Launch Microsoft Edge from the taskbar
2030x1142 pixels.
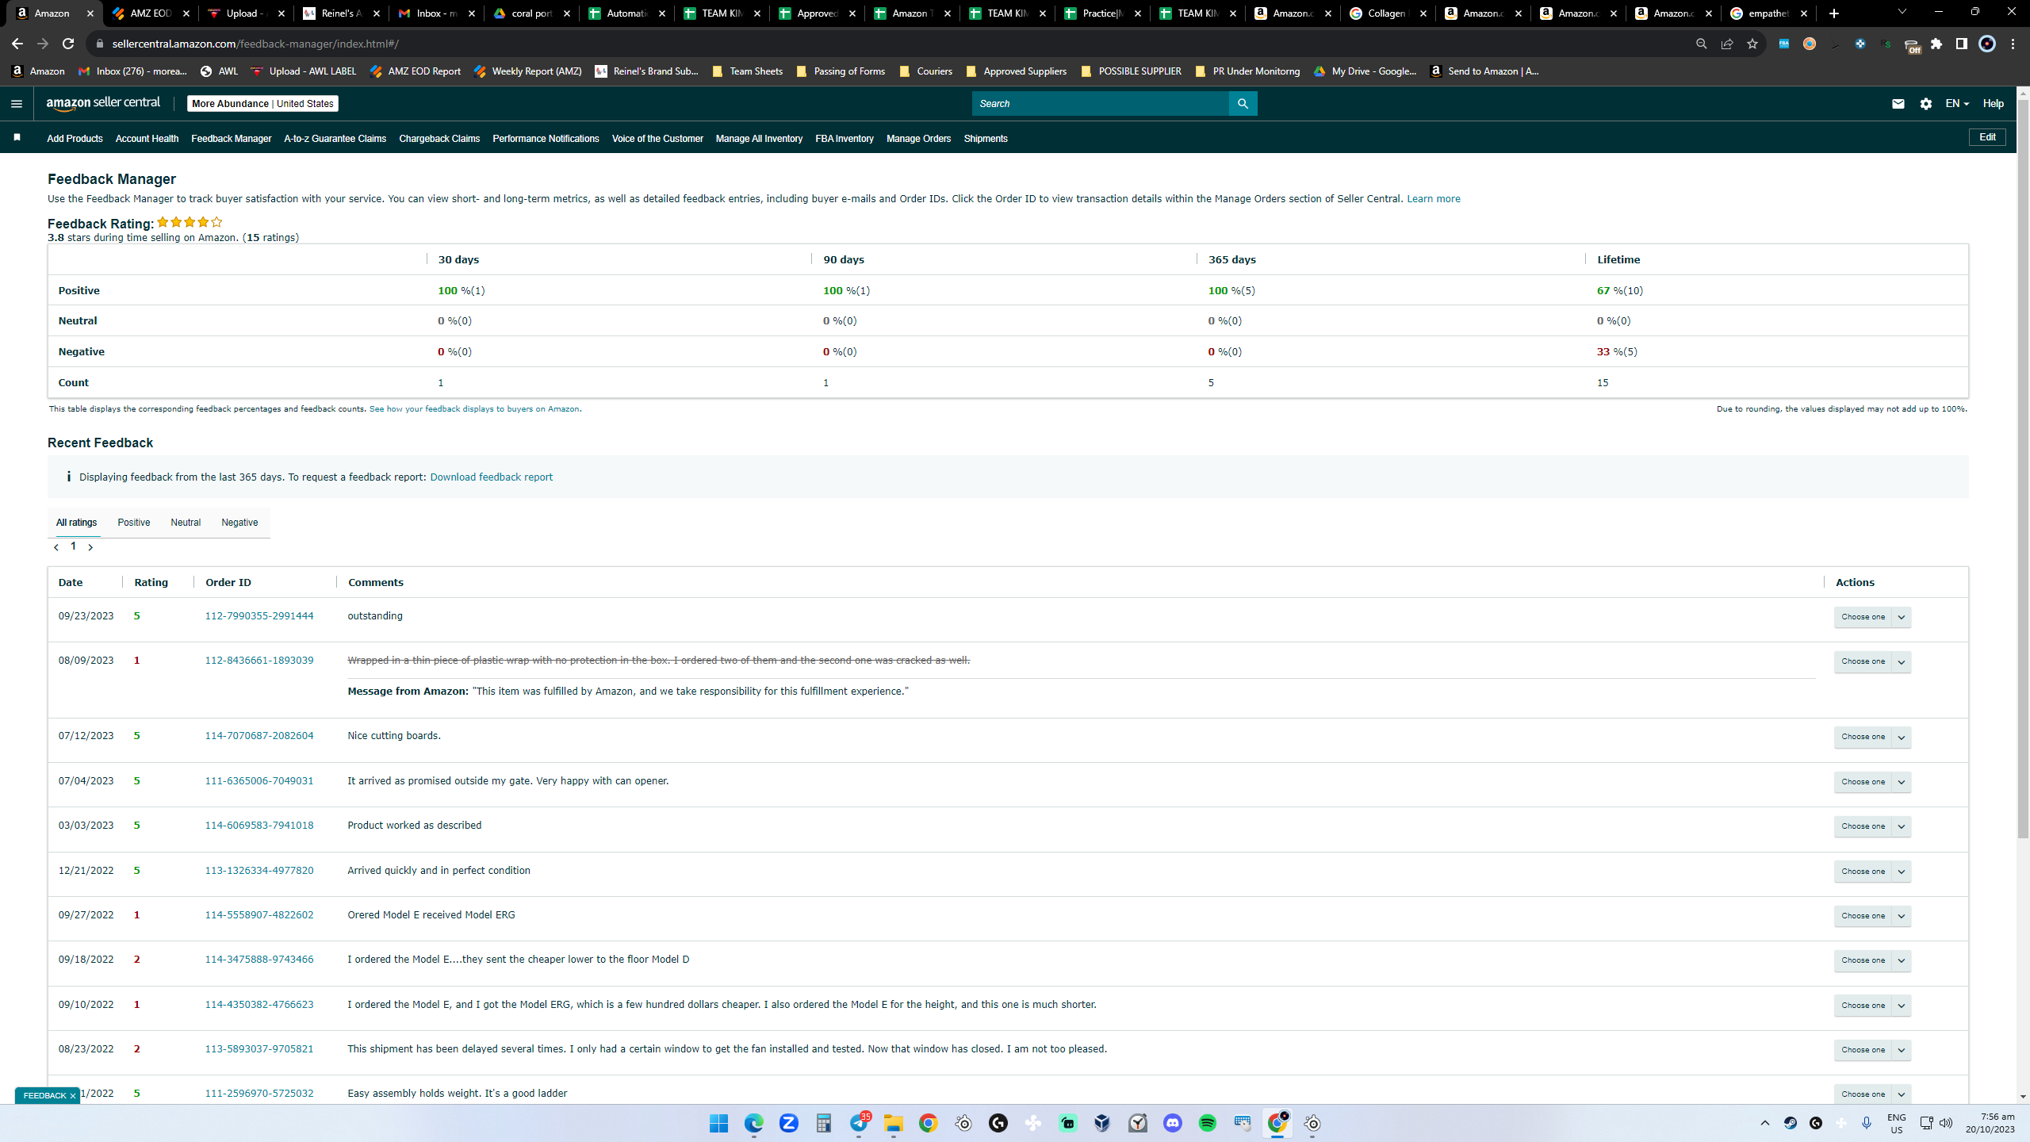coord(754,1123)
